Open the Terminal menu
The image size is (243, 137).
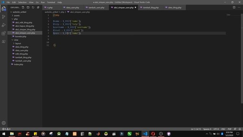[51, 2]
